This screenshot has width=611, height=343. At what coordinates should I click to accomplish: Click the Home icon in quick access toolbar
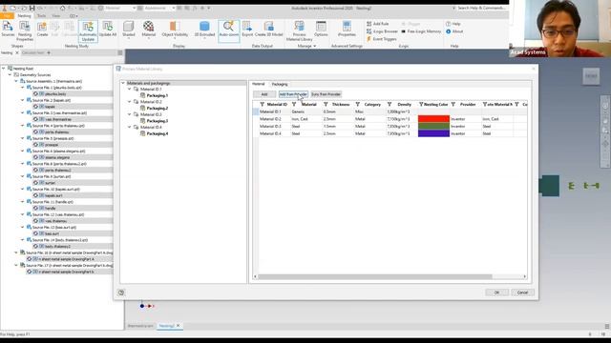(x=62, y=8)
